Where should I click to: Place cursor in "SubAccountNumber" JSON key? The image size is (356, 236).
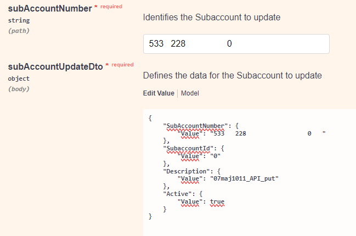[195, 126]
